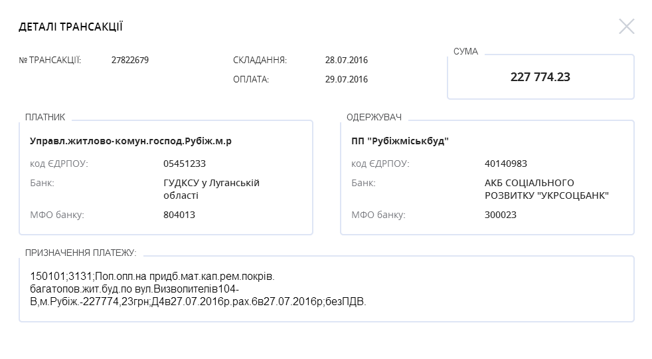This screenshot has width=652, height=359.
Task: Click the ДЕТАЛІ ТРАНСАКЦІЇ heading
Action: (70, 27)
